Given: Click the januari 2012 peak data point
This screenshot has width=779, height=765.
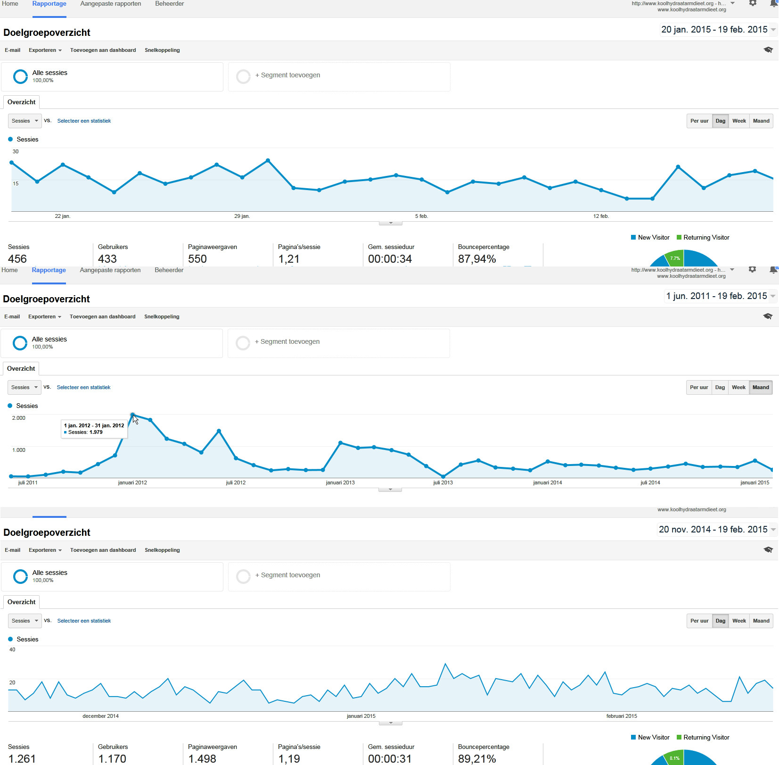Looking at the screenshot, I should (132, 415).
